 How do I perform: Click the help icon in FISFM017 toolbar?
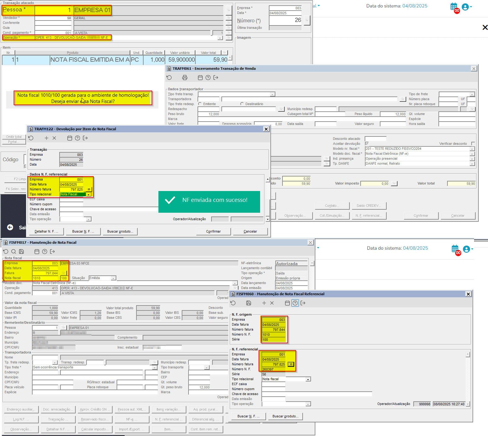click(45, 251)
